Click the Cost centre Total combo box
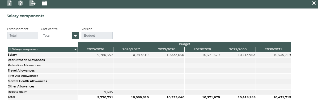 pos(56,36)
